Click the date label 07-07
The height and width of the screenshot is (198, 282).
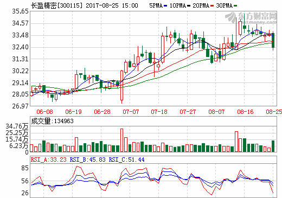click(131, 112)
